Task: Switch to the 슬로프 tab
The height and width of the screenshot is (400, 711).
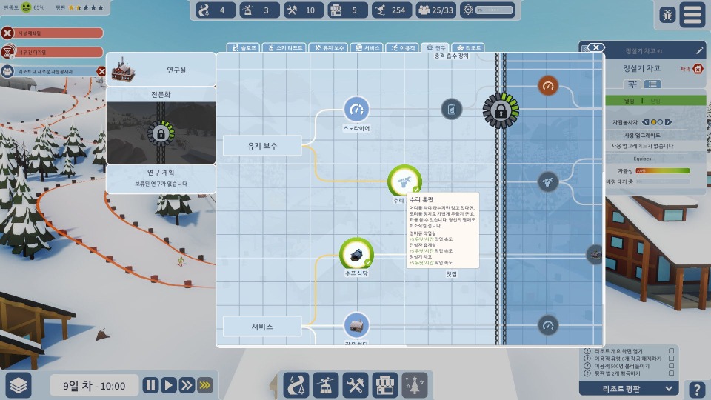Action: coord(243,47)
